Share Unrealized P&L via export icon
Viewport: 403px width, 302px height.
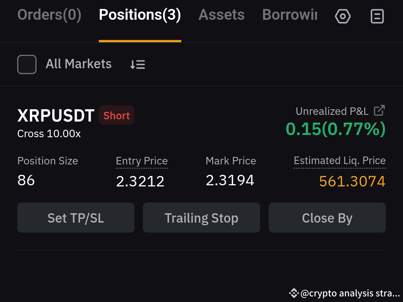[x=379, y=110]
